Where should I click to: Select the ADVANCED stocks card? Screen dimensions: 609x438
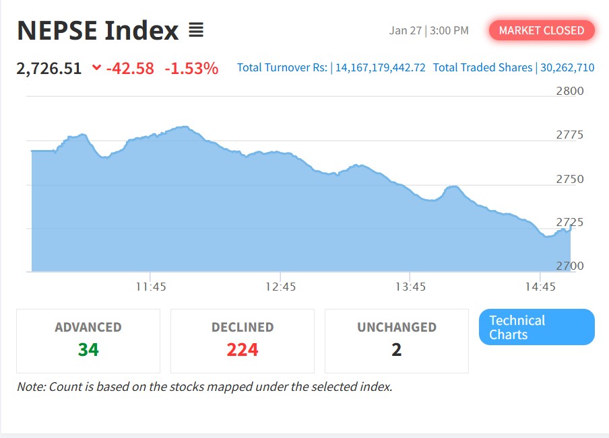(x=88, y=340)
